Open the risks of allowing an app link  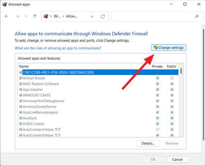coord(58,48)
